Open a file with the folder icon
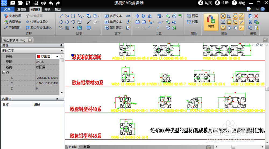Viewport: 269px width, 149px height. click(20, 3)
